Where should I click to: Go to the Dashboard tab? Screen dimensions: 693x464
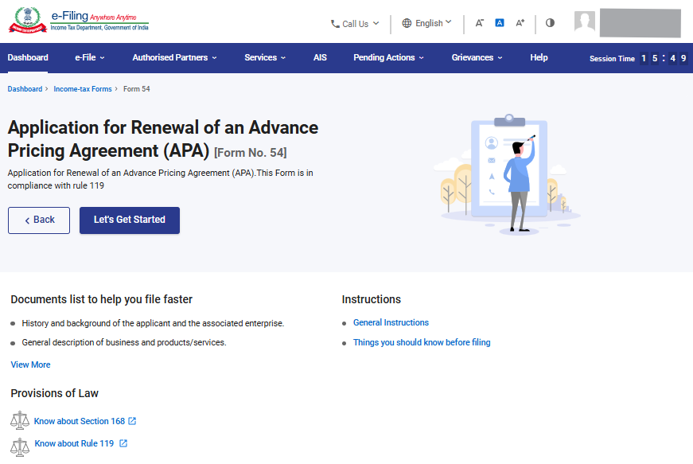28,57
